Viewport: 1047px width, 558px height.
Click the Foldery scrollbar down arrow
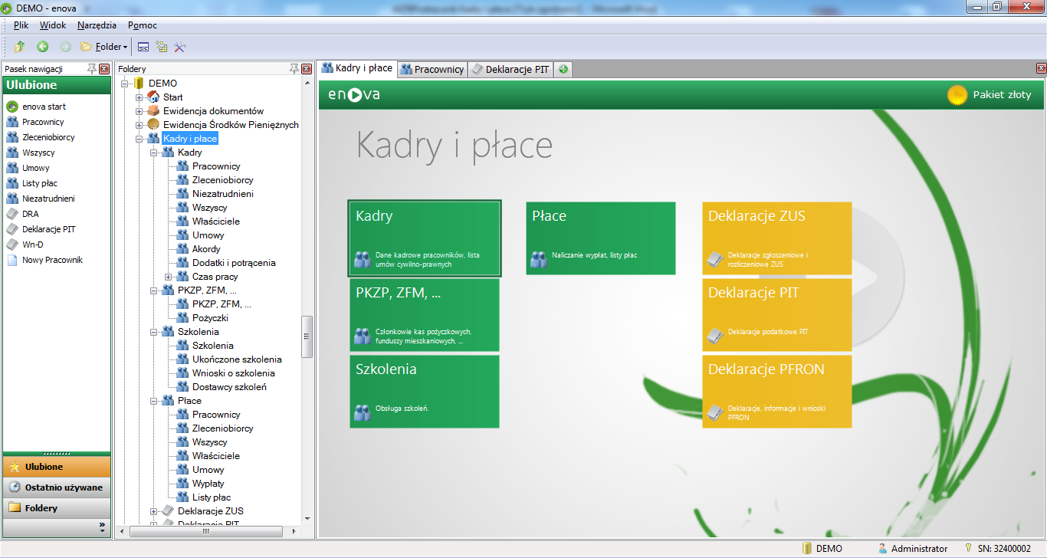pos(307,518)
